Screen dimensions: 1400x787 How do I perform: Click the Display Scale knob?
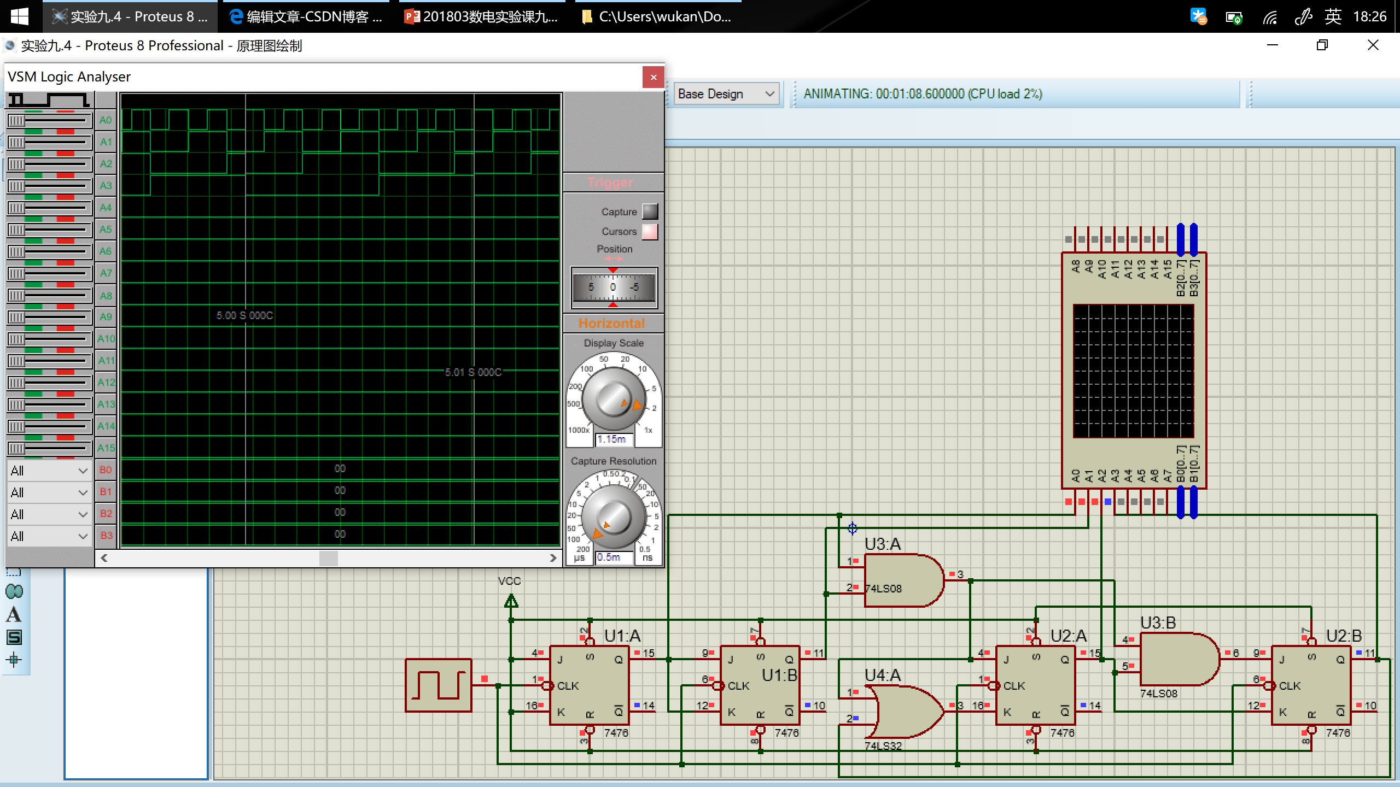click(x=613, y=398)
